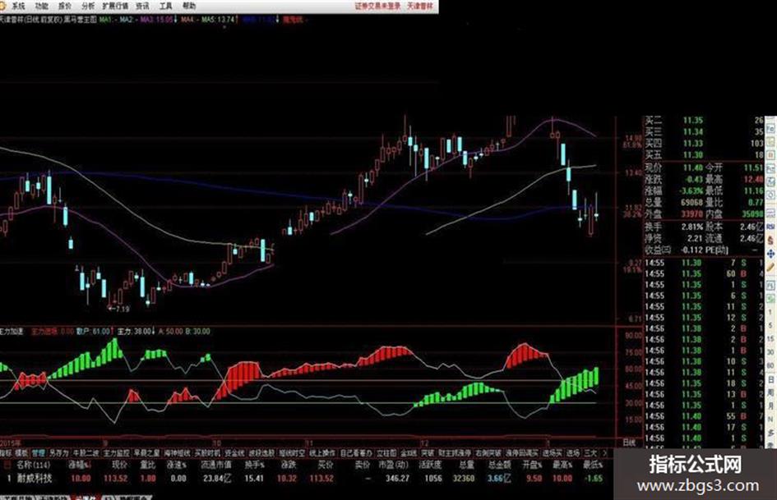Expand more indicator tabs with the > arrow
Image resolution: width=777 pixels, height=500 pixels.
click(604, 453)
